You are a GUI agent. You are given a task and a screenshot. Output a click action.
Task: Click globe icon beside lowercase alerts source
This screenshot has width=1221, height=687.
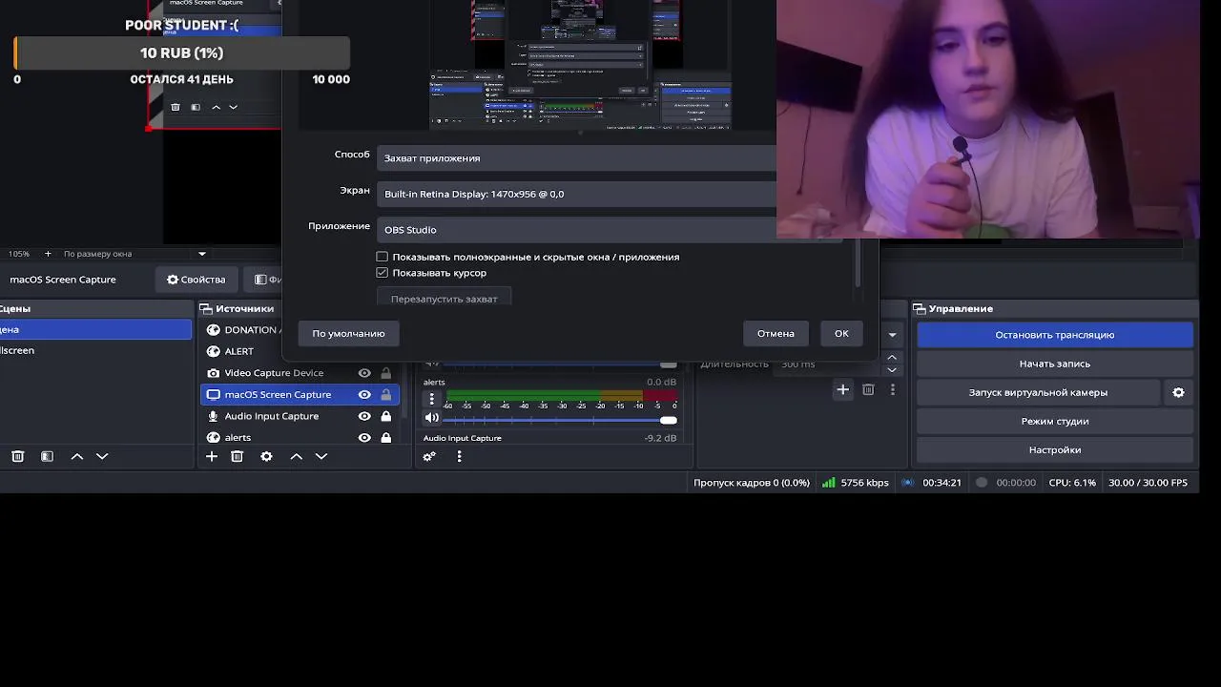point(214,438)
